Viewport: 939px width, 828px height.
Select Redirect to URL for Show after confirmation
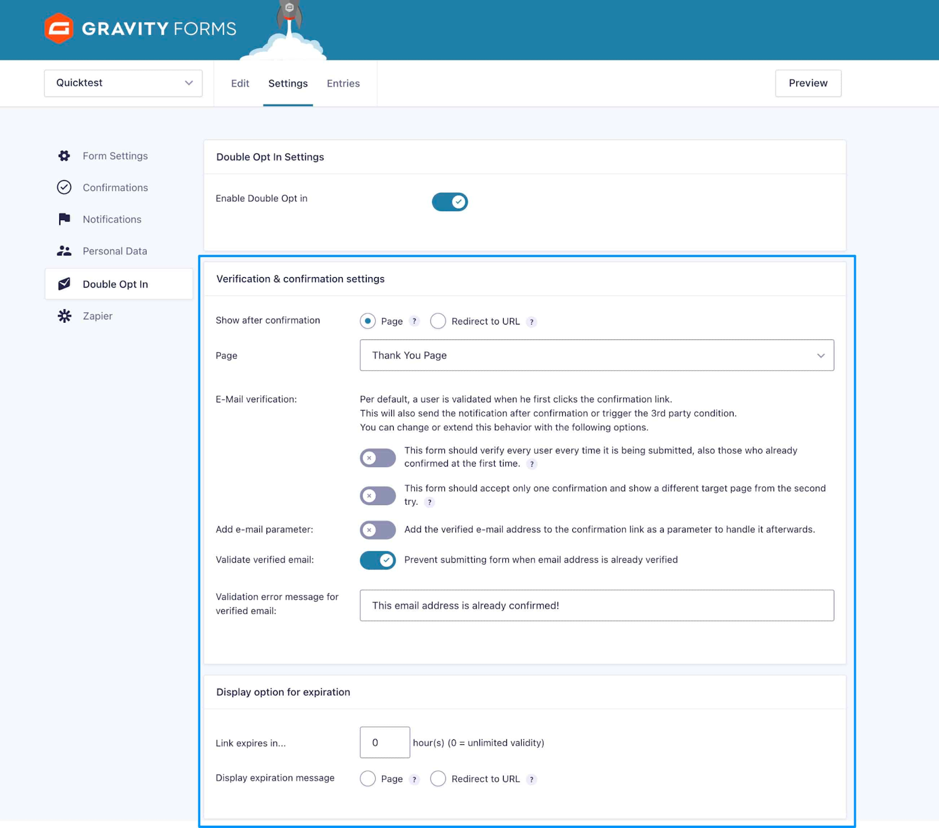pos(438,321)
